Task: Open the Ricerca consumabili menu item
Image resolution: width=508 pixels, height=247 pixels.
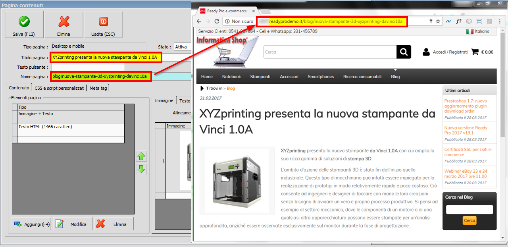Action: [362, 77]
